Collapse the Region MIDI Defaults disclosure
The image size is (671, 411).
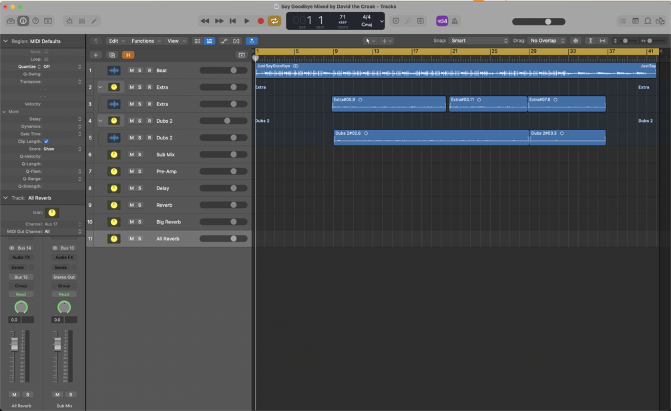[5, 41]
